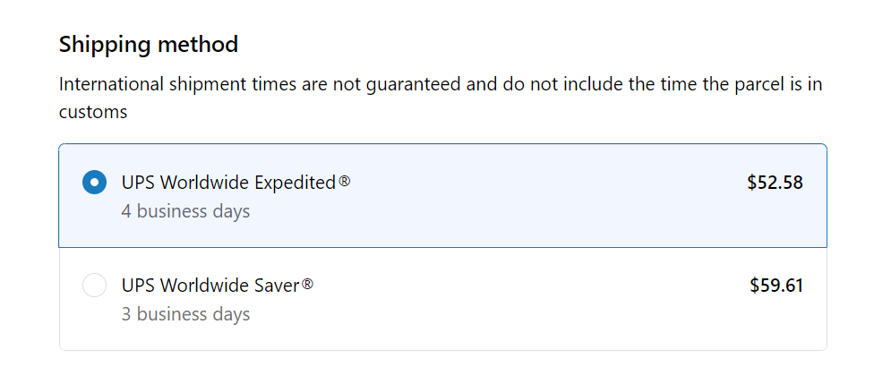The width and height of the screenshot is (874, 367).
Task: Click the UPS Worldwide Saver label text
Action: (210, 286)
